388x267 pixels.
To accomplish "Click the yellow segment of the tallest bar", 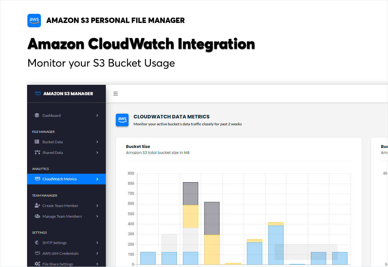I will pos(191,216).
